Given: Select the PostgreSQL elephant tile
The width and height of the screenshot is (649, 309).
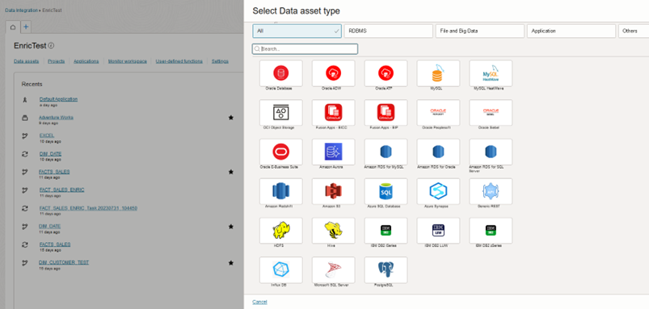Looking at the screenshot, I should (386, 269).
